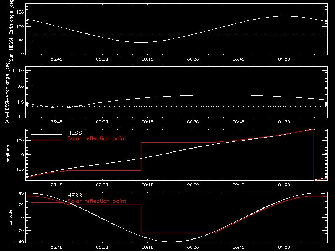Select 23:45 label under Earth angle plot
Image resolution: width=335 pixels, height=251 pixels.
point(57,59)
